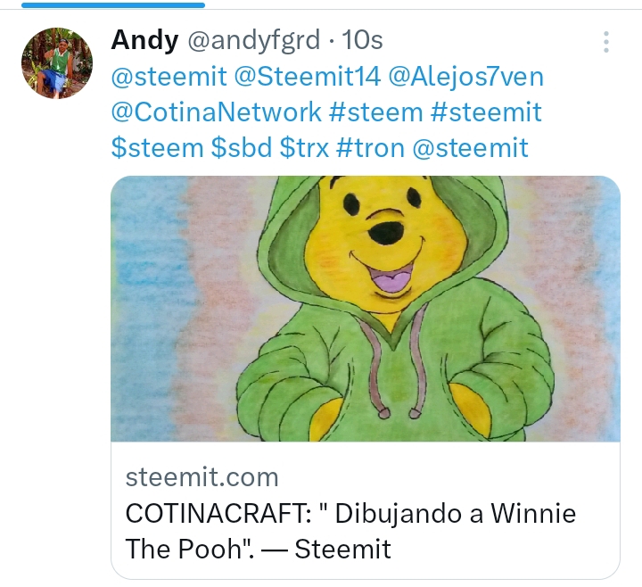Open the #tron hashtag
Screen dimensions: 642x587
[370, 148]
